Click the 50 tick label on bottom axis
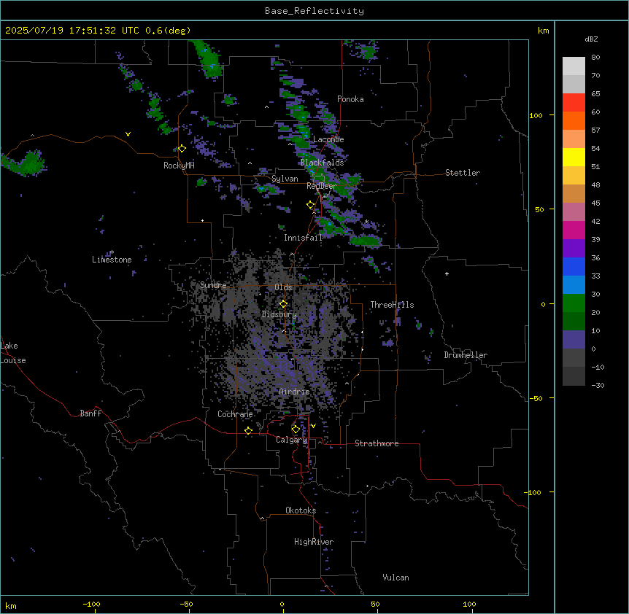 pyautogui.click(x=375, y=604)
